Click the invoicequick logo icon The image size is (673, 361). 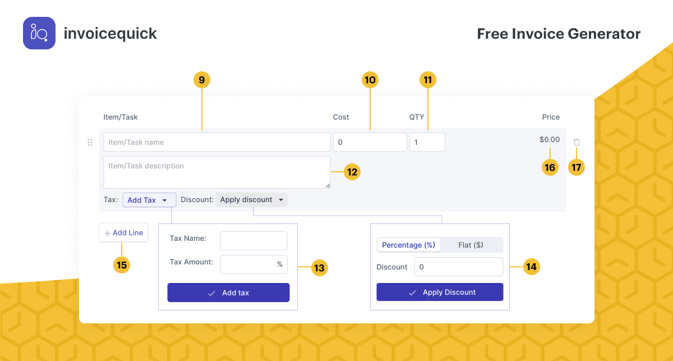pos(39,33)
